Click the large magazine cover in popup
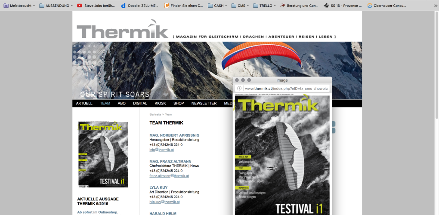Screen dimensions: 439x215 click(282, 154)
